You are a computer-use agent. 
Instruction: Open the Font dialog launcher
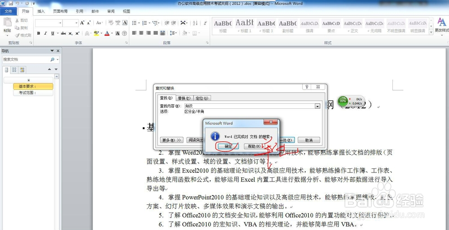126,43
